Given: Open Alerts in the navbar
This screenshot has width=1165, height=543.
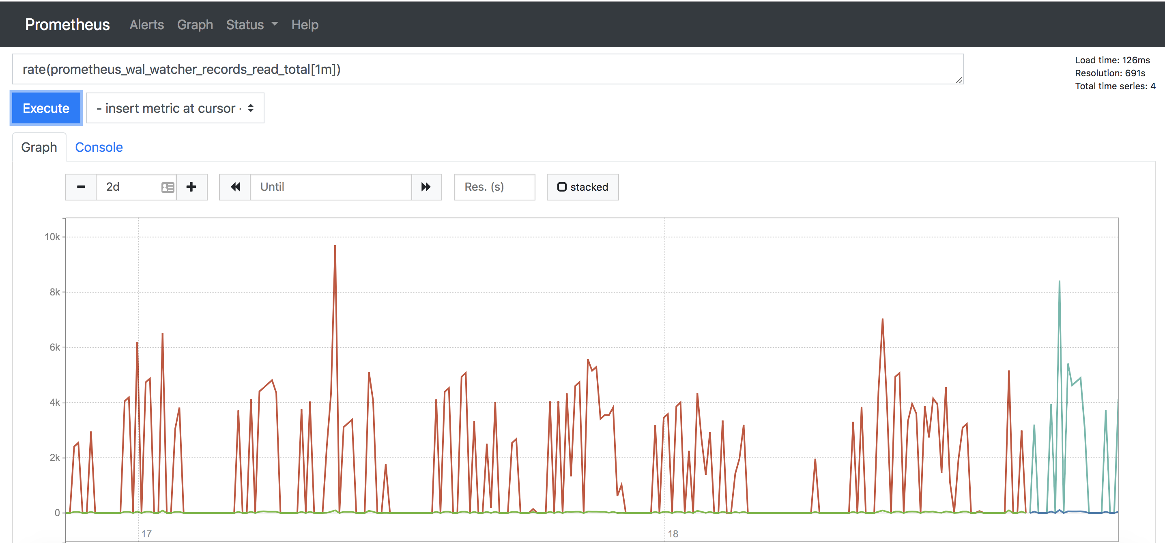Looking at the screenshot, I should click(x=146, y=24).
